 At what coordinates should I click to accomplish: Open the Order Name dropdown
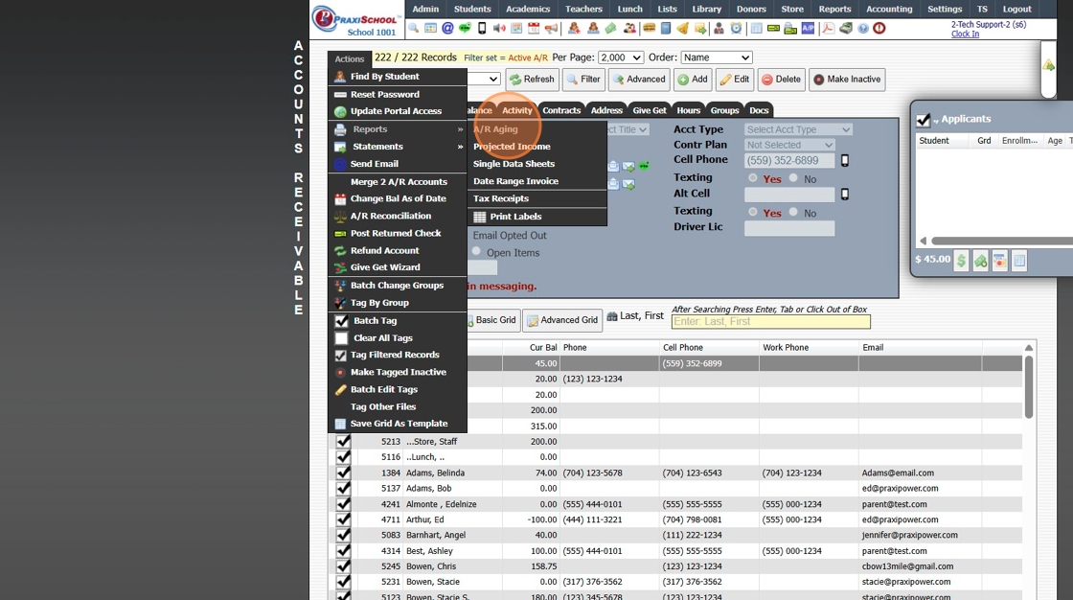click(x=717, y=58)
